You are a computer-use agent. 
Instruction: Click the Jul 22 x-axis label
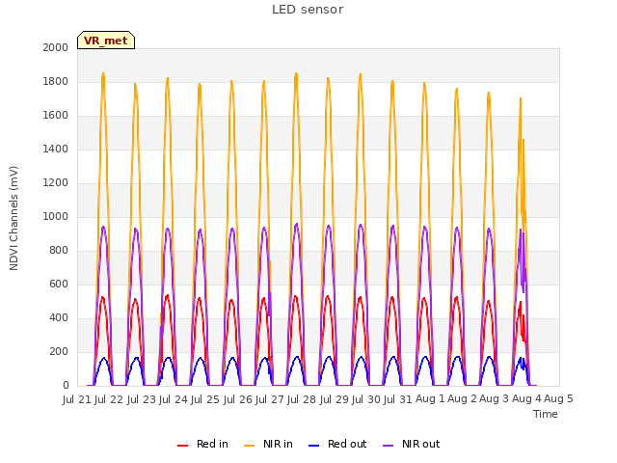tap(109, 399)
